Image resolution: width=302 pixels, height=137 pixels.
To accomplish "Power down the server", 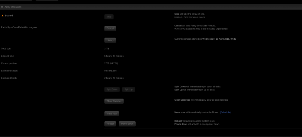I will 127,124.
